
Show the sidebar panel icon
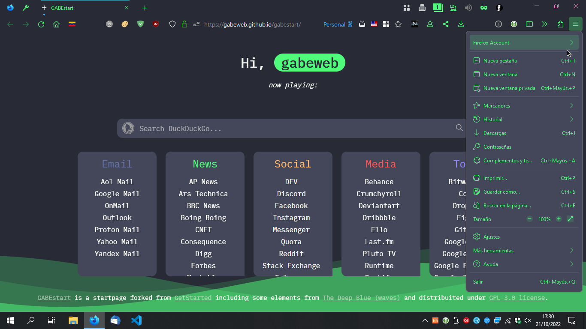click(x=529, y=24)
